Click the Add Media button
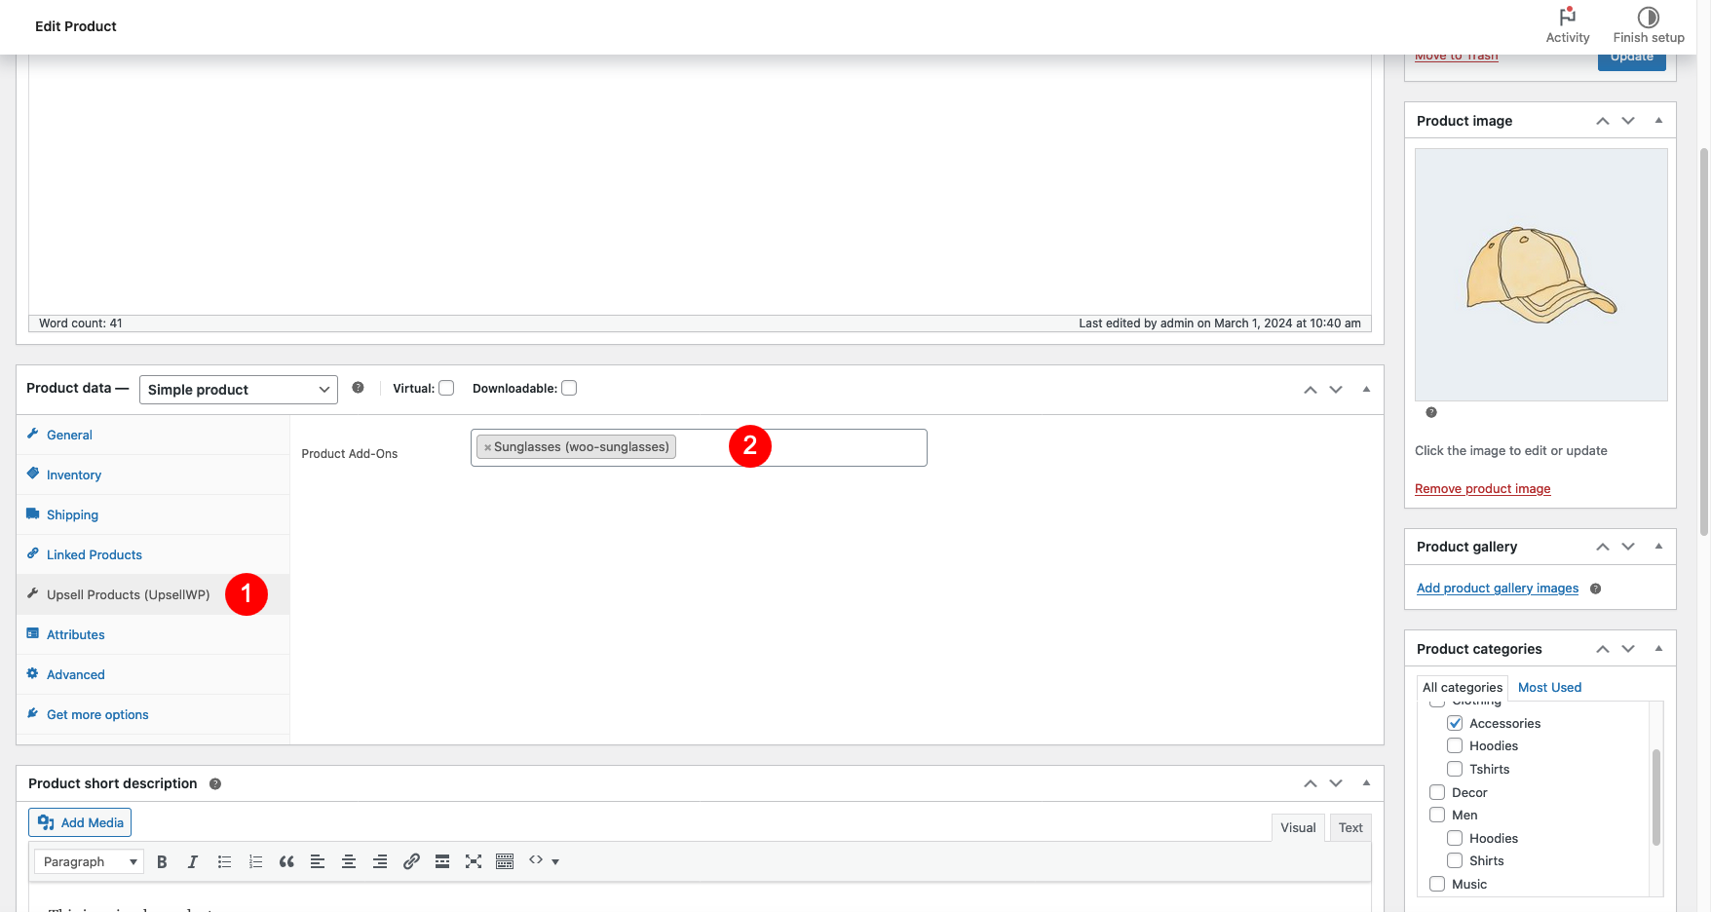This screenshot has width=1711, height=912. [80, 822]
